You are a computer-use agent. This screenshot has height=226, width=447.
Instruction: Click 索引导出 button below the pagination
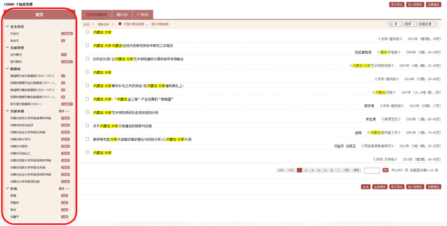(x=397, y=187)
